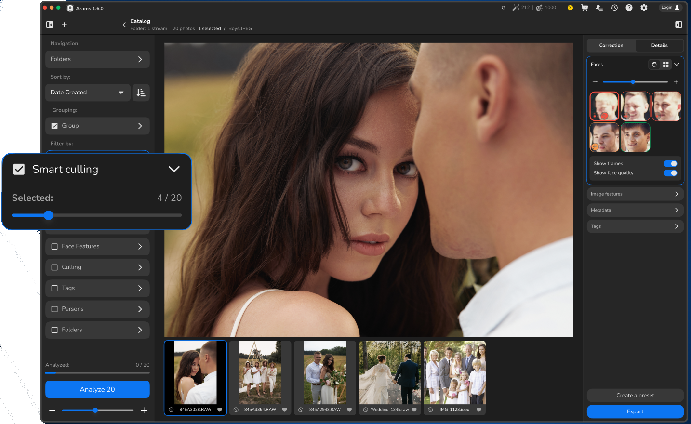Open the Help question mark icon

tap(629, 8)
